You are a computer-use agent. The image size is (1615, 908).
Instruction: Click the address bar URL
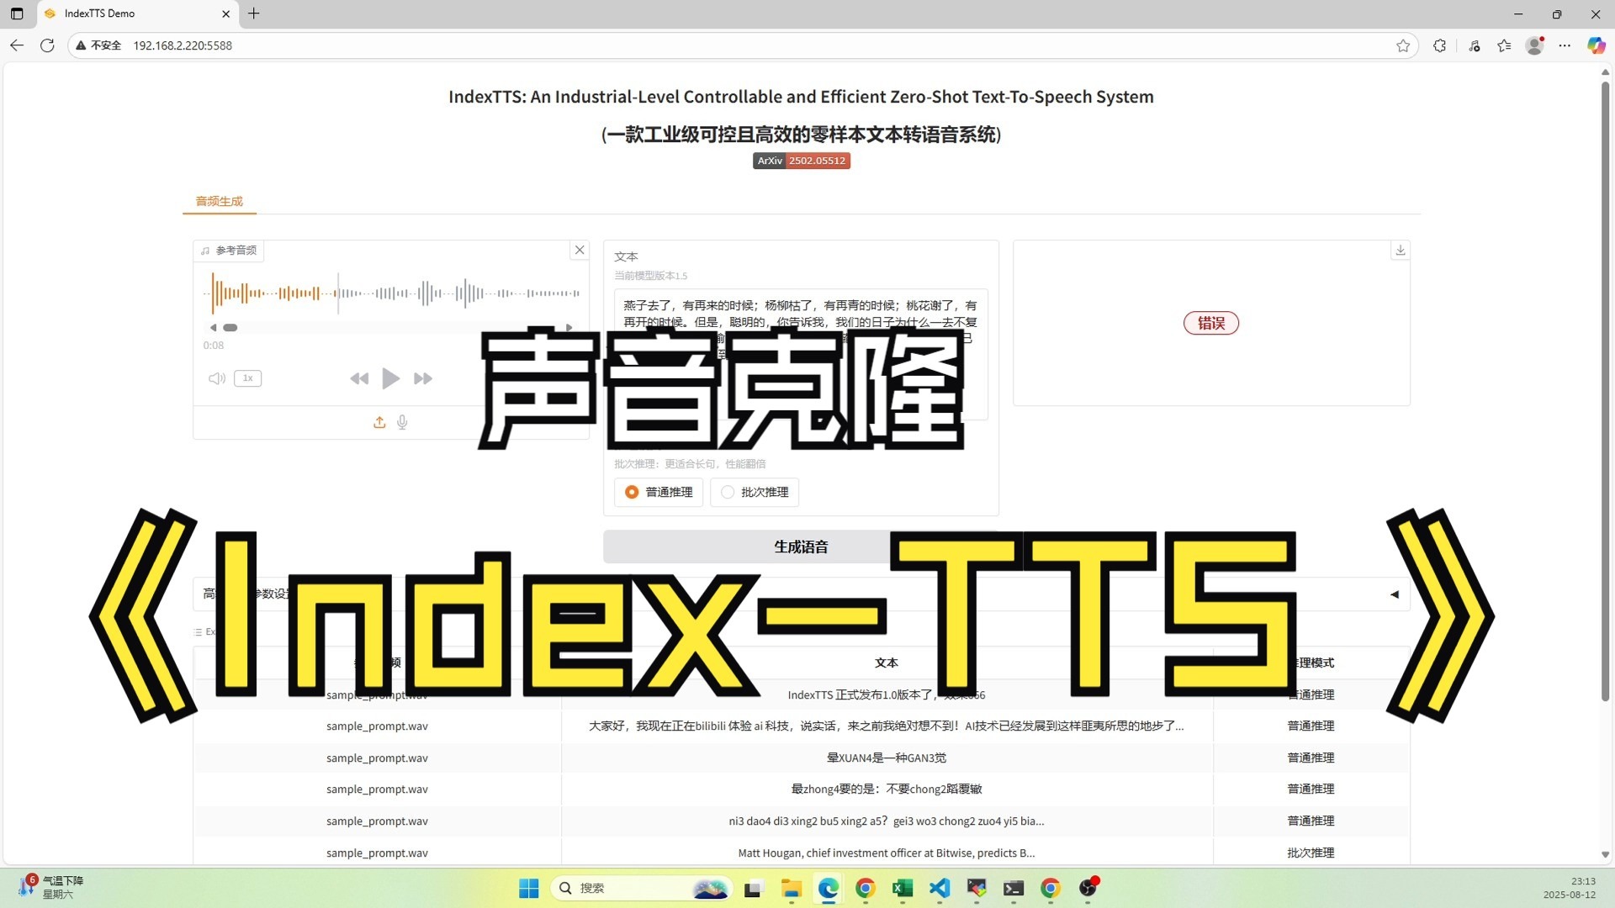click(183, 45)
